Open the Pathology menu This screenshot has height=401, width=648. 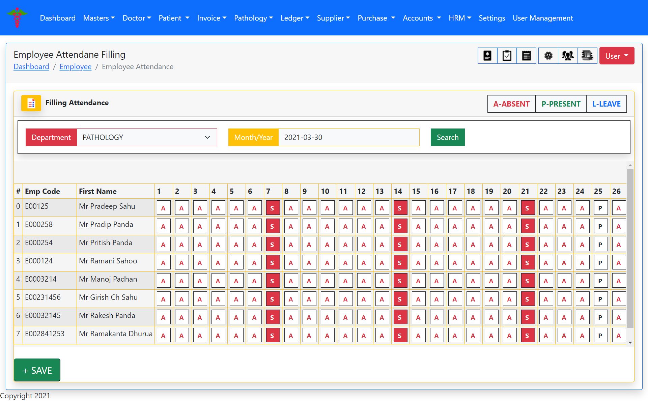point(253,18)
